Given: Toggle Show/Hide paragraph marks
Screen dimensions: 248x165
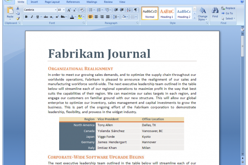Looking at the screenshot, I should pyautogui.click(x=136, y=9).
